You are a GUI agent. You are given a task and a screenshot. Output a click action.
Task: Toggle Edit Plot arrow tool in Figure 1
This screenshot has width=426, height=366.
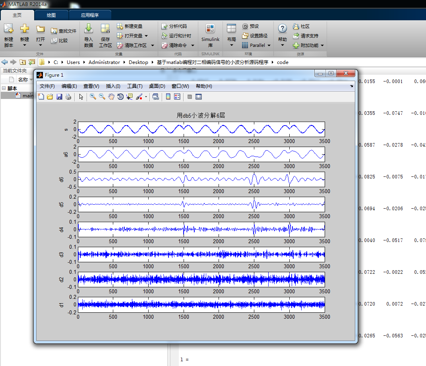81,97
